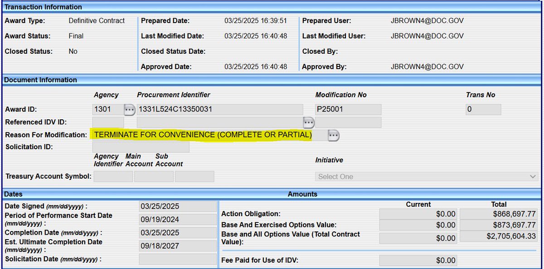The image size is (544, 269).
Task: Open lookup for Reason For Modification
Action: 334,135
